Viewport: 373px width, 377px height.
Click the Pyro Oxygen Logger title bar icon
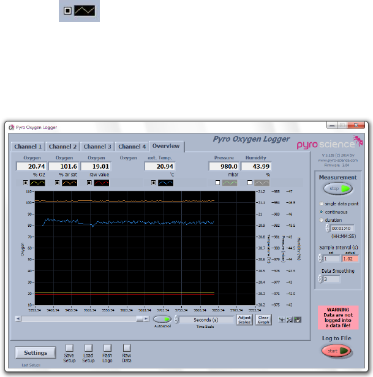click(11, 127)
